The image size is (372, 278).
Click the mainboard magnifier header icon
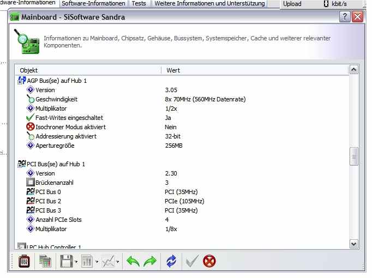[27, 41]
